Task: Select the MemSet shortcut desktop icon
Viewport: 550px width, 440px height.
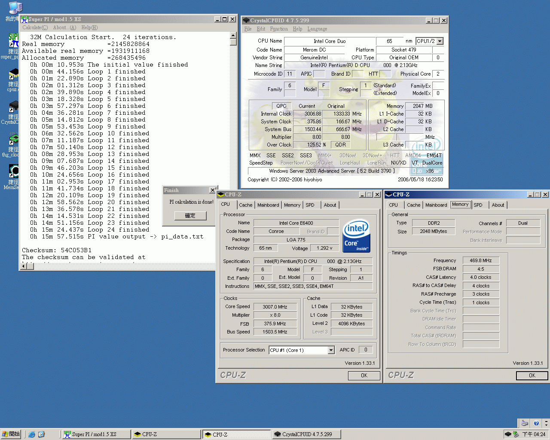Action: pos(13,172)
